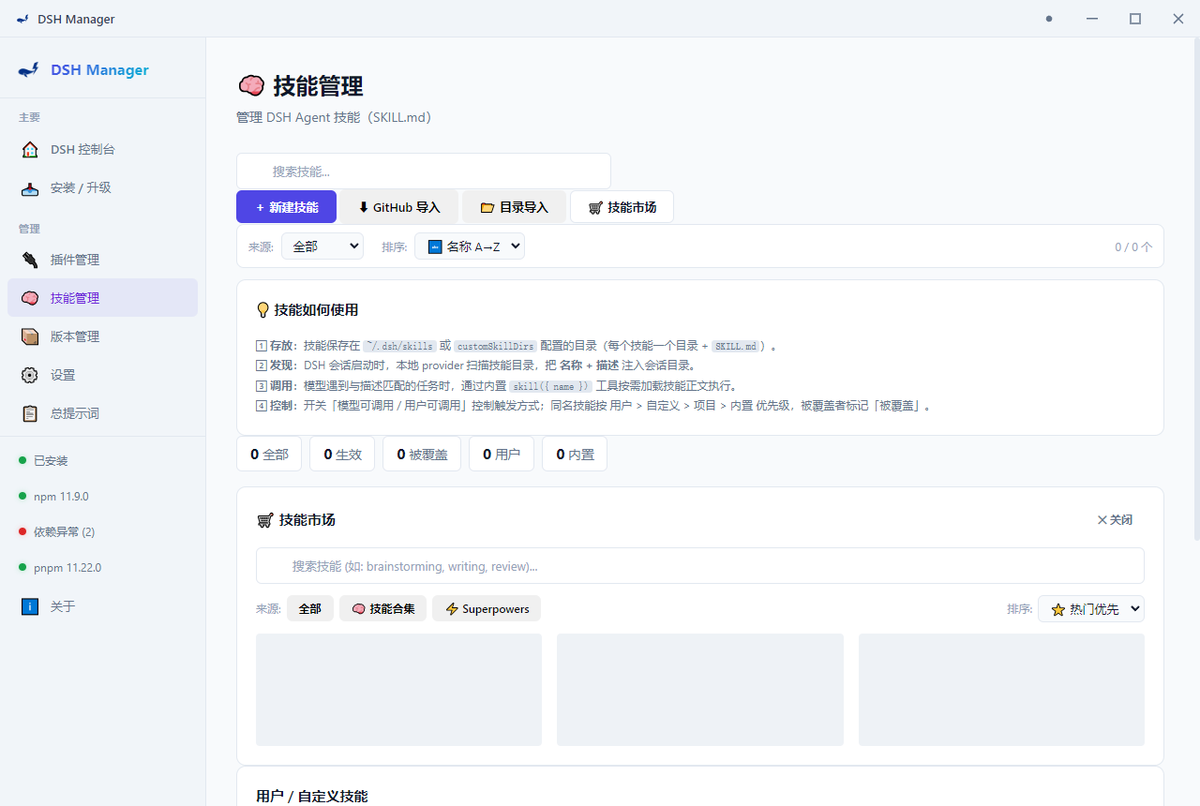This screenshot has width=1200, height=806.
Task: Click the 关于 info icon
Action: [x=30, y=606]
